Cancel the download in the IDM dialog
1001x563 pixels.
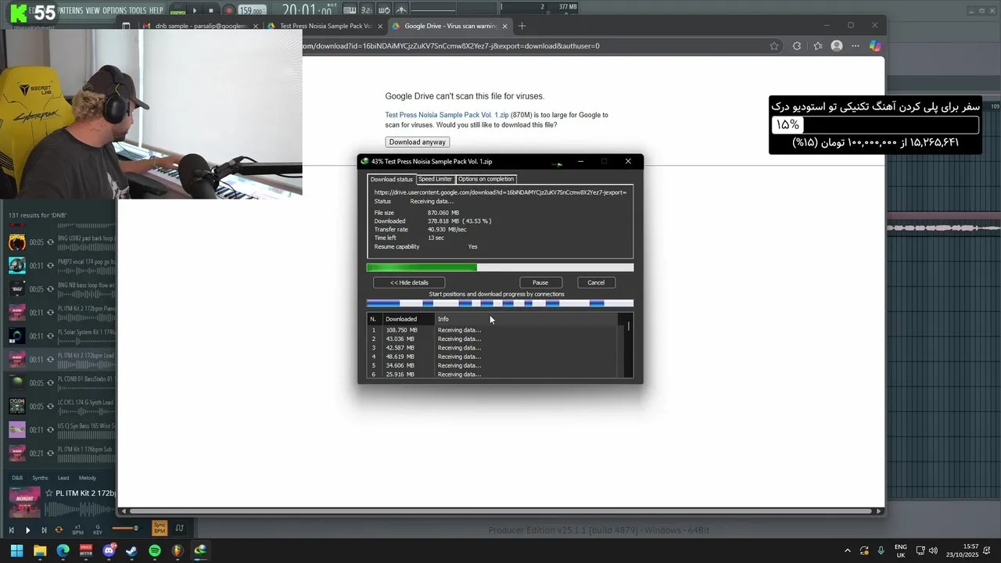[596, 282]
